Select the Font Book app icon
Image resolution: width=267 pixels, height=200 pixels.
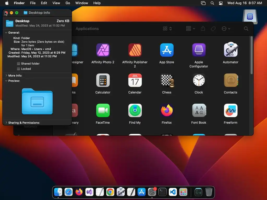pos(199,110)
